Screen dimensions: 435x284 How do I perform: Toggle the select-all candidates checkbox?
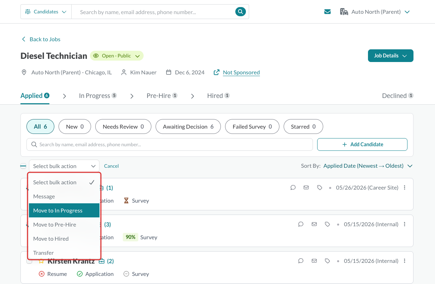tap(23, 166)
